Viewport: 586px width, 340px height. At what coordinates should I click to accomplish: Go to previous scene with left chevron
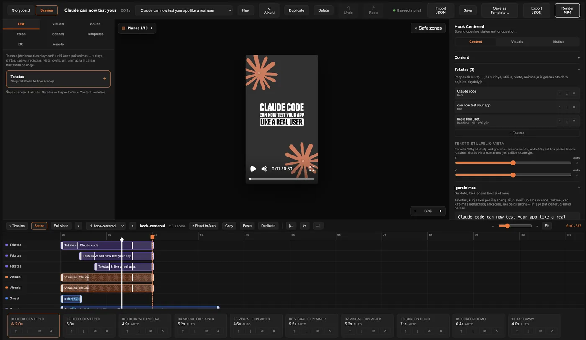79,226
